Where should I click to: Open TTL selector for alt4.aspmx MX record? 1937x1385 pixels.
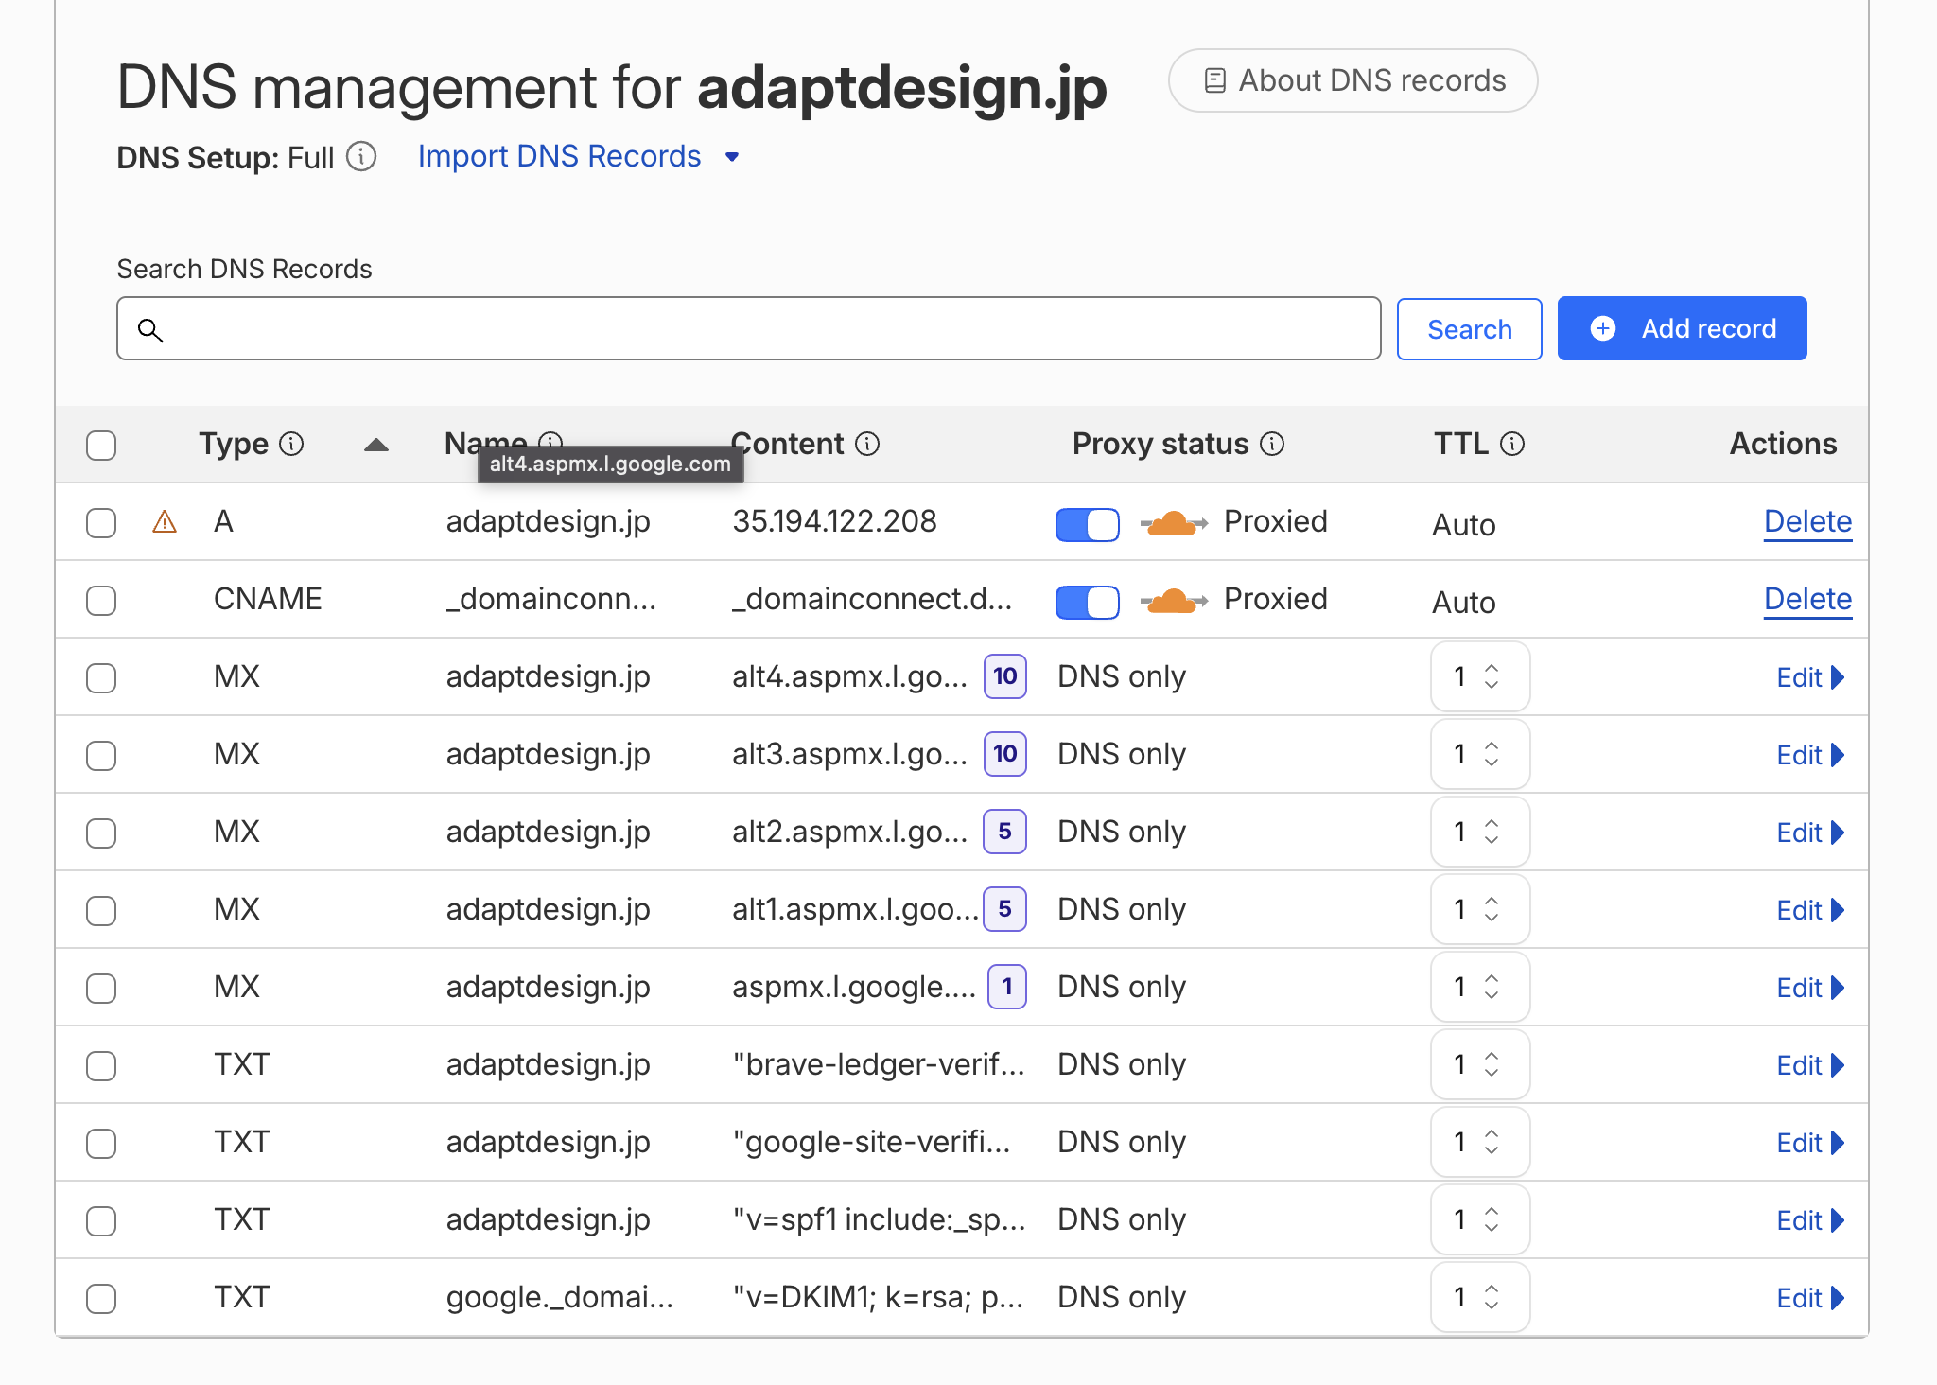point(1480,676)
